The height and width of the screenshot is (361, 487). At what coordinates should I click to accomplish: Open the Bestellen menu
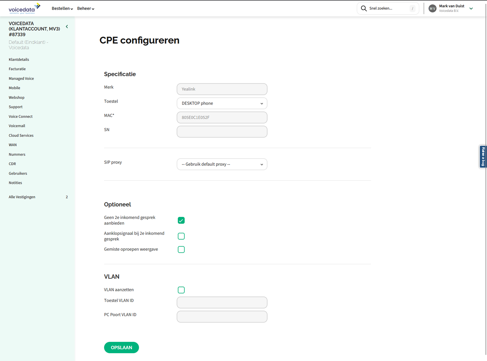pos(62,9)
